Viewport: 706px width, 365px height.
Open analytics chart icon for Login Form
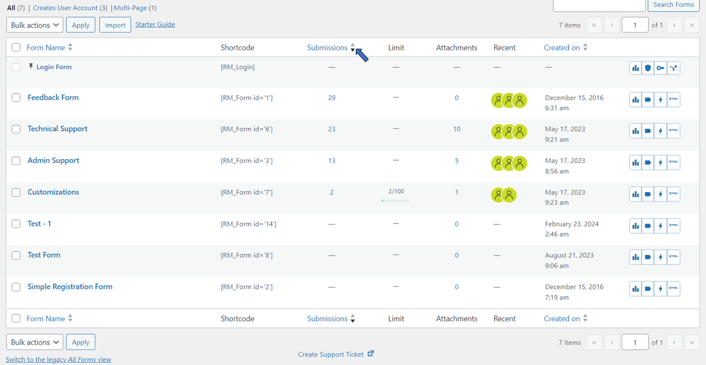(635, 68)
